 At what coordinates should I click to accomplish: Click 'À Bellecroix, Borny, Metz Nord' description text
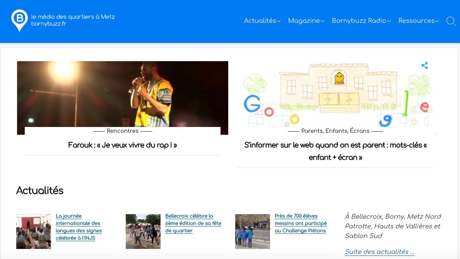[x=393, y=226]
